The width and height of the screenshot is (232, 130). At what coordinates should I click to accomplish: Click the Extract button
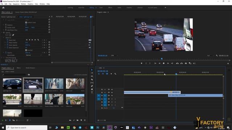tap(182, 63)
